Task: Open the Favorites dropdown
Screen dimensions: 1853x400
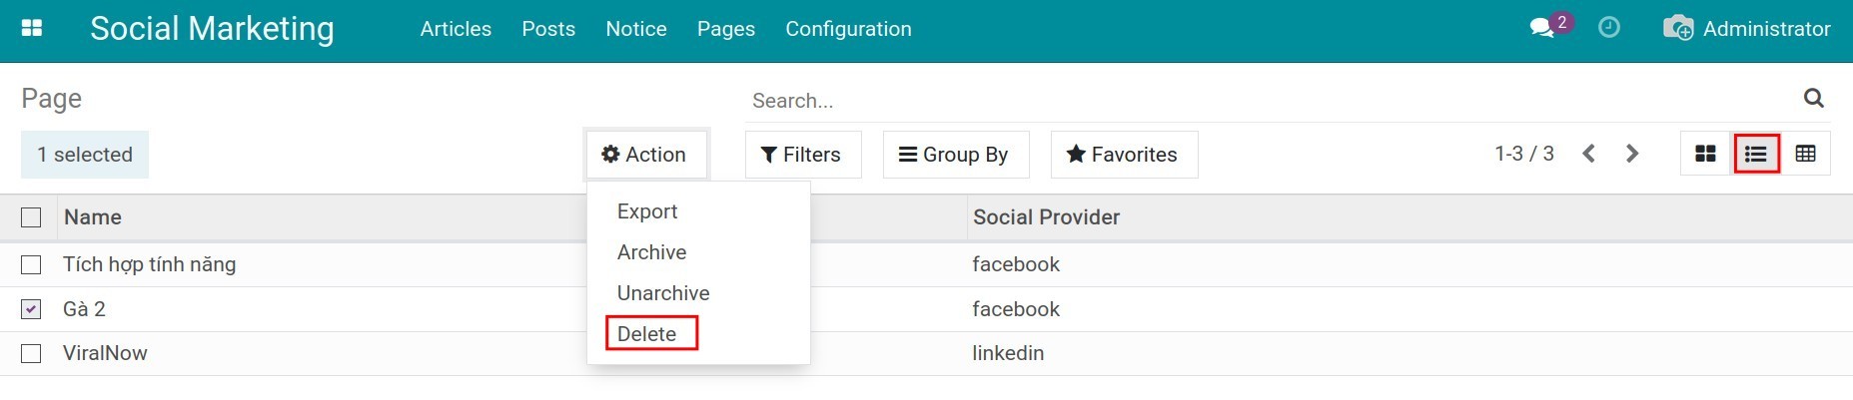Action: pos(1123,155)
